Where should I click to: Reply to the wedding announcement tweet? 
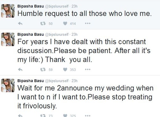click(20, 116)
